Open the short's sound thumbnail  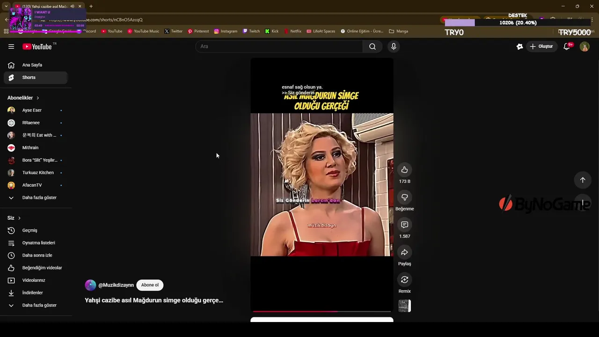tap(405, 306)
